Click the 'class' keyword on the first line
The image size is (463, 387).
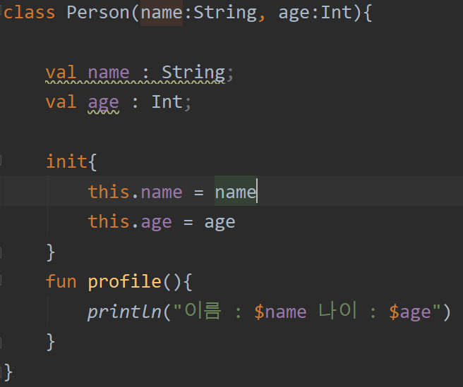[x=30, y=13]
